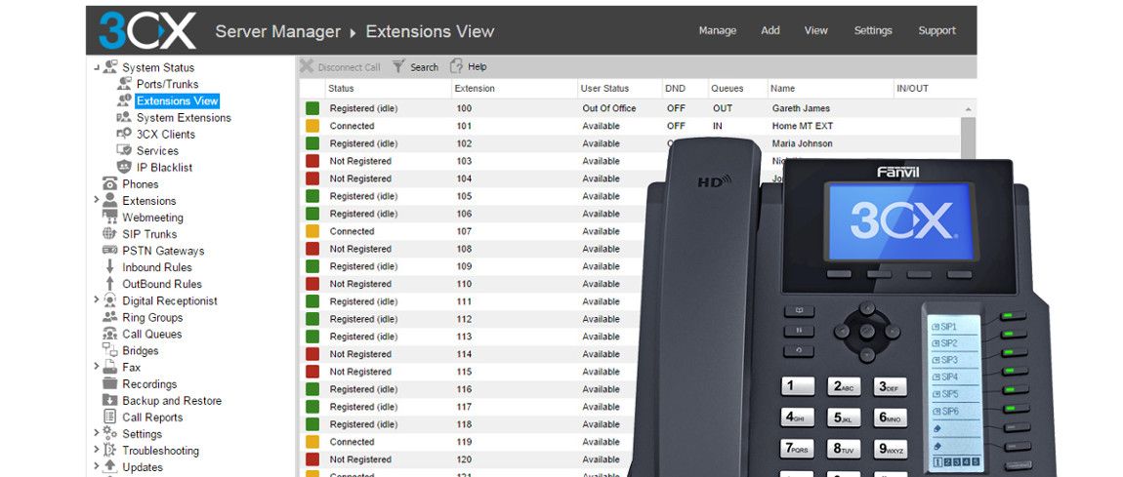Sort by the Status column header
This screenshot has width=1123, height=477.
(388, 89)
